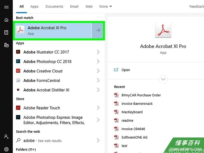Click the Adobe Reader Touch store icon
Image resolution: width=204 pixels, height=153 pixels.
point(18,108)
